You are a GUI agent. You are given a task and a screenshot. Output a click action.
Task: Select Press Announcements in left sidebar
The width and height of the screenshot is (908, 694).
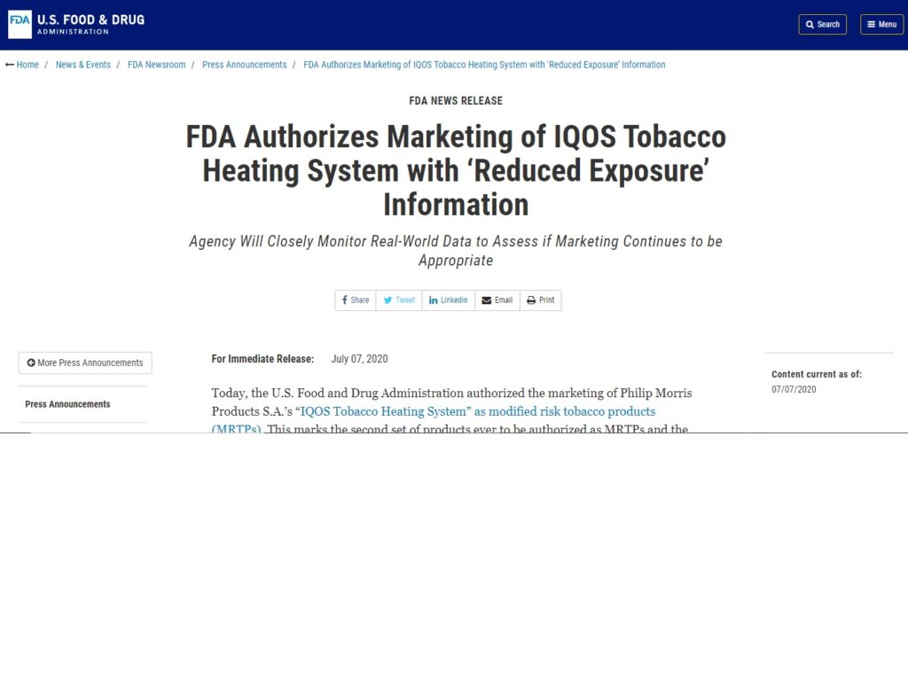(x=67, y=404)
